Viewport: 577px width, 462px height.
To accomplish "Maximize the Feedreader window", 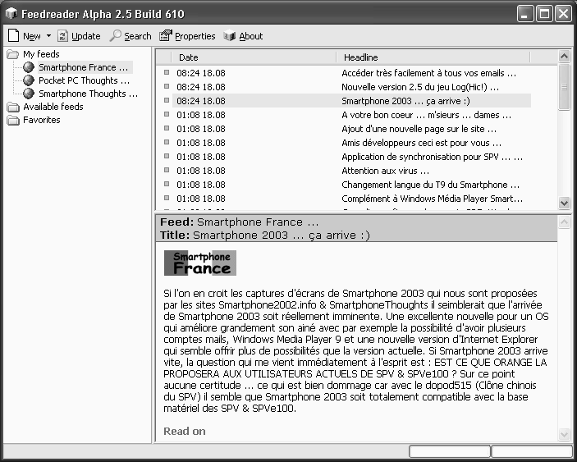I will point(544,14).
